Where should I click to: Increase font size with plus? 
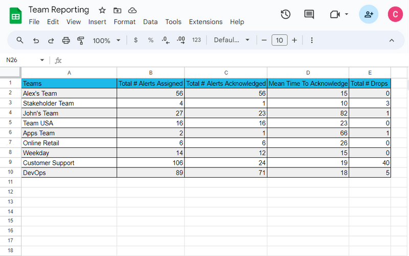(294, 40)
